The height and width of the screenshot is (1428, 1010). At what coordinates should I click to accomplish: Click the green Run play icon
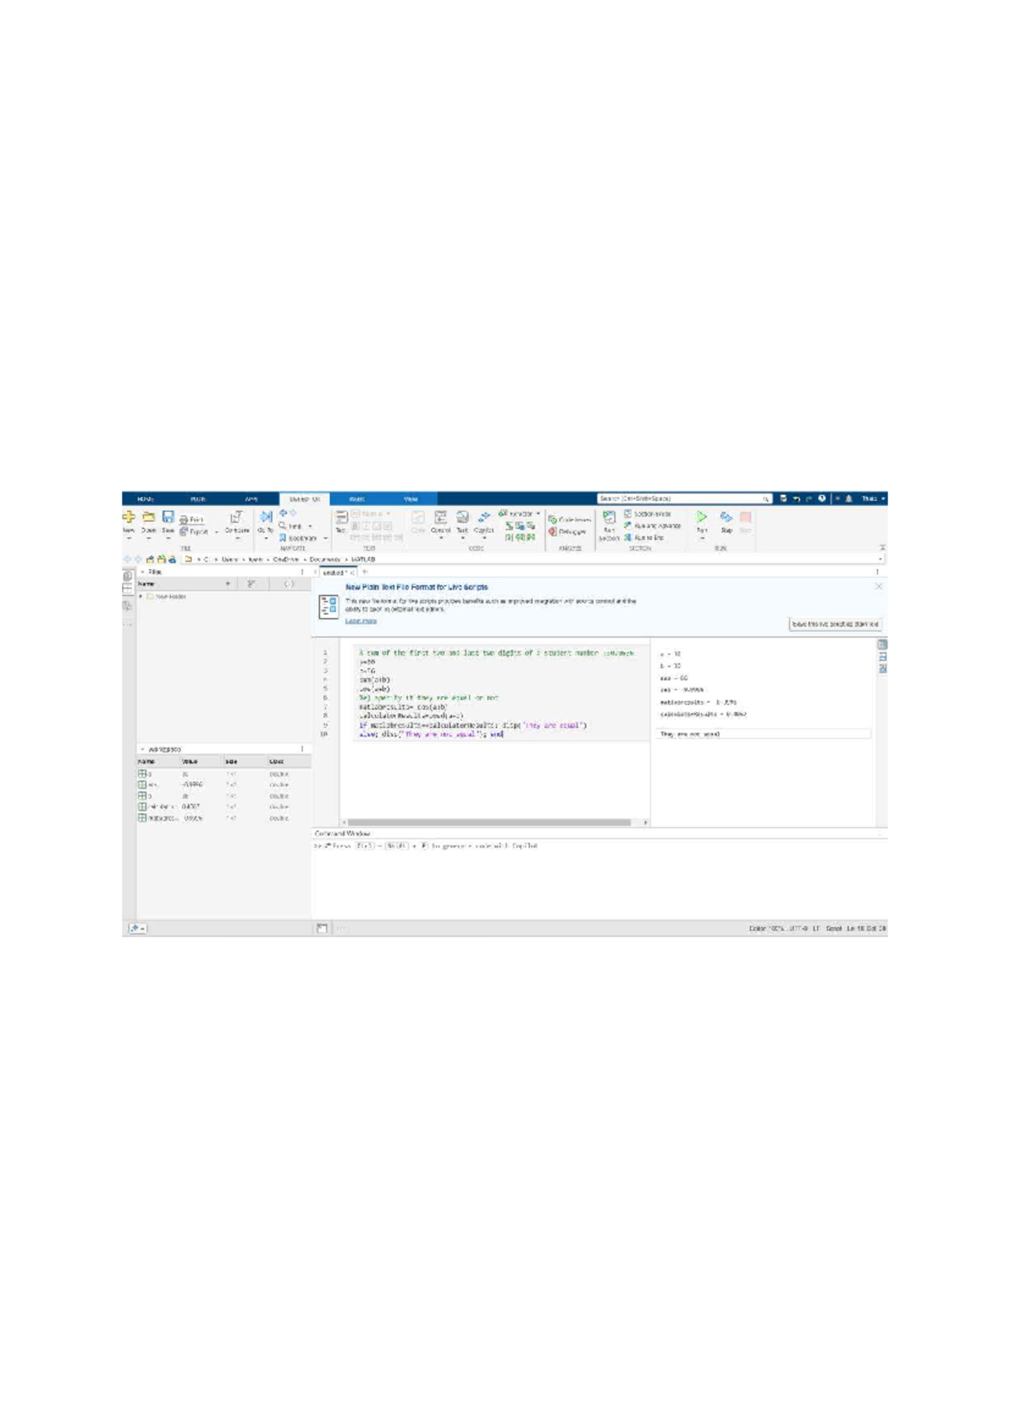coord(701,517)
